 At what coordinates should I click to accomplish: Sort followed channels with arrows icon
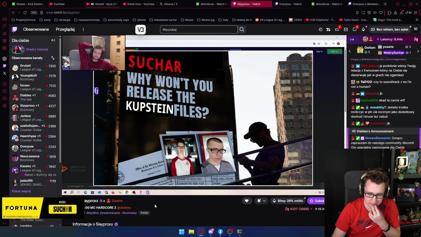53,58
